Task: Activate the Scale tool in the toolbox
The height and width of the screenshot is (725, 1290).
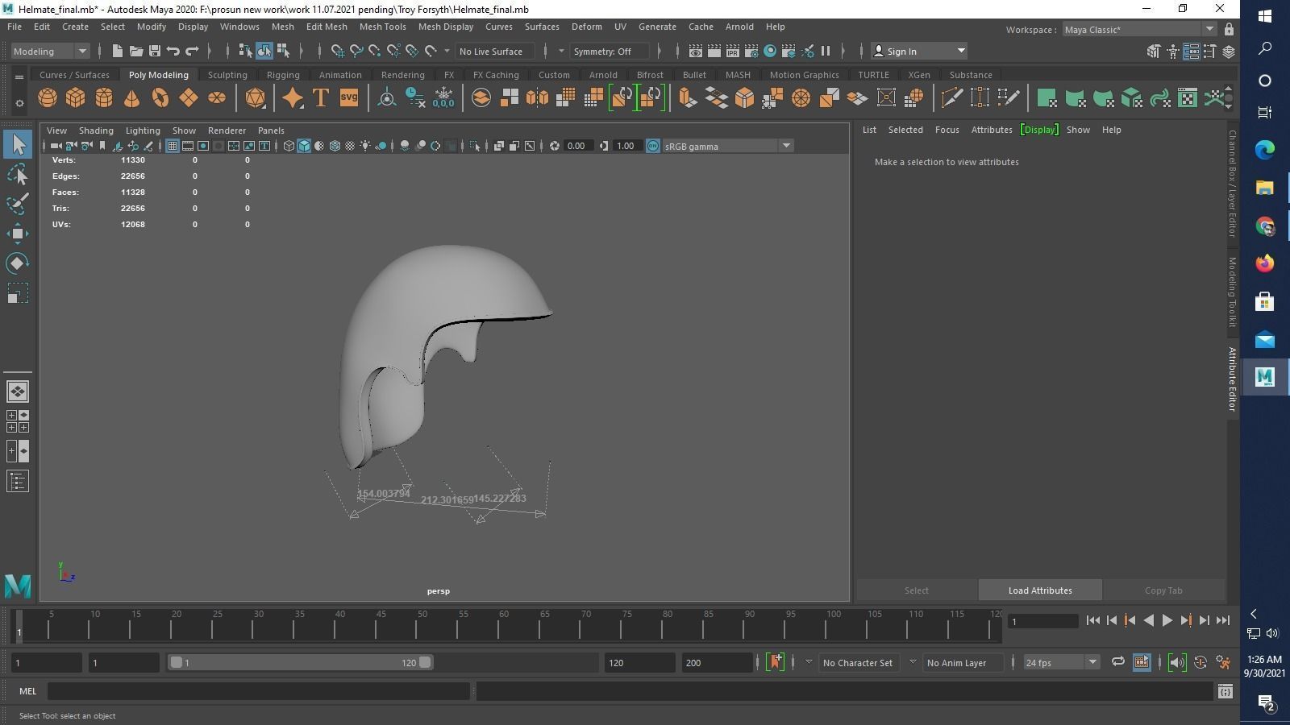Action: pyautogui.click(x=18, y=293)
